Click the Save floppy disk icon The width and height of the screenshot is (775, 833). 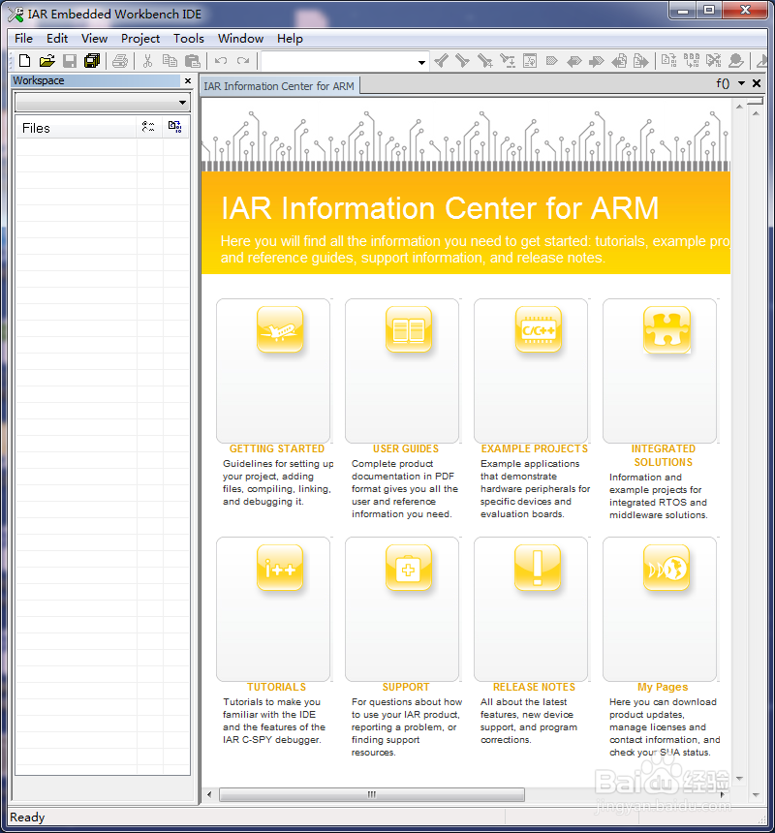click(70, 61)
